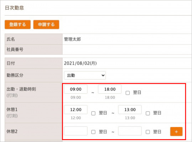Check 翌日 for the 休憩1 start time
This screenshot has width=192, height=142.
[93, 113]
